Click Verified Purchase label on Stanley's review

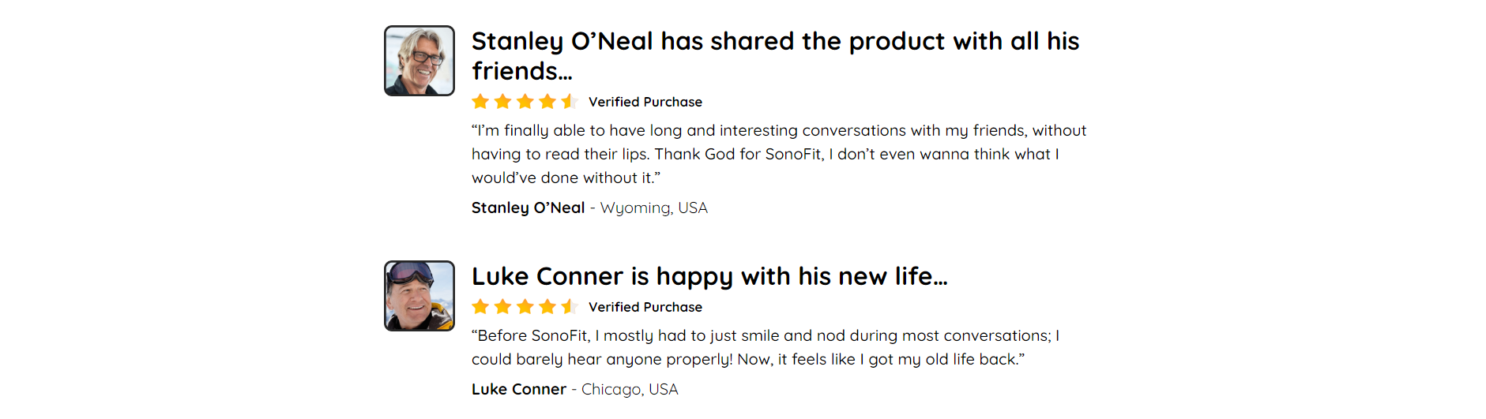[645, 102]
